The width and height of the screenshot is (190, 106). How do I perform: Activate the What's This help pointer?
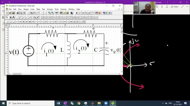point(57,13)
